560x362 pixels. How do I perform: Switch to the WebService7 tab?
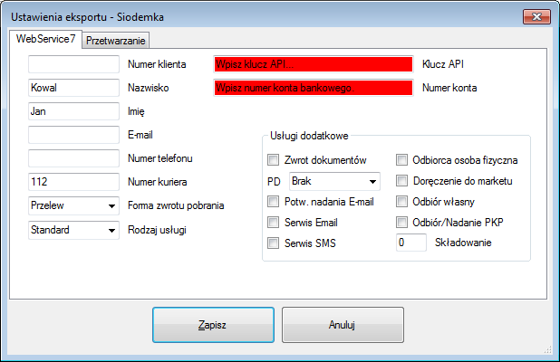point(45,39)
